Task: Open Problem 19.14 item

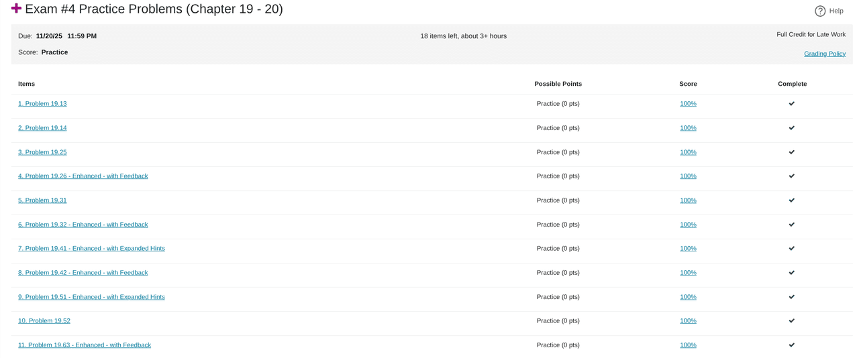Action: coord(42,128)
